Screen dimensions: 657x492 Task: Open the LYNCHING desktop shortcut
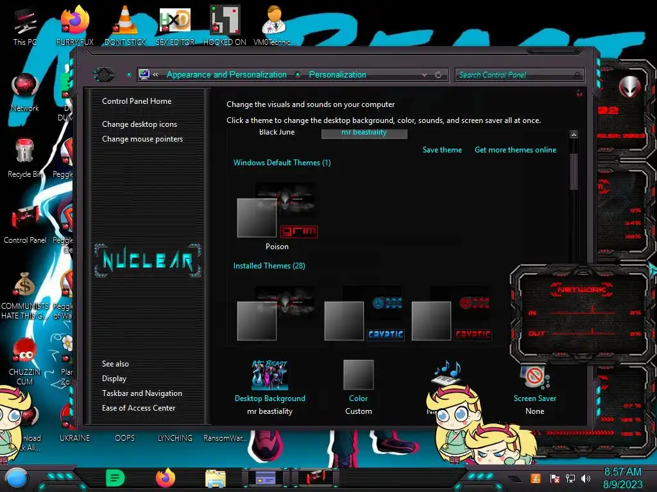tap(175, 438)
